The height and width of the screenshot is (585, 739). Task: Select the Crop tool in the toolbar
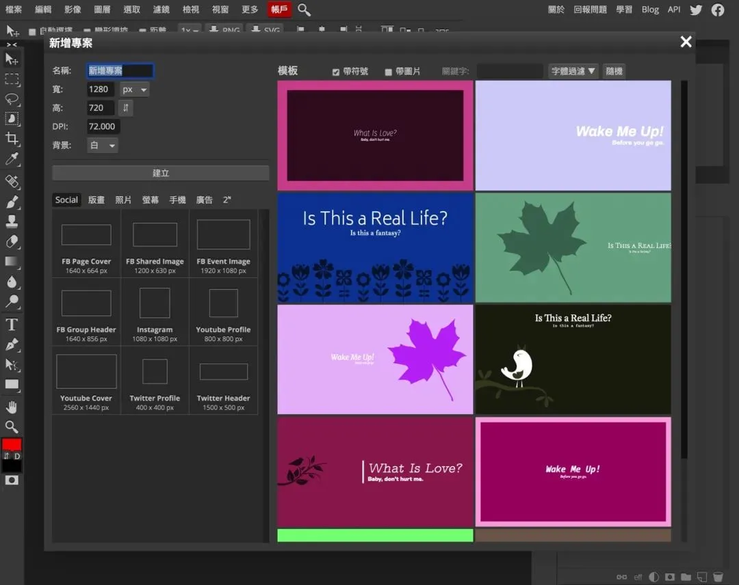(12, 139)
